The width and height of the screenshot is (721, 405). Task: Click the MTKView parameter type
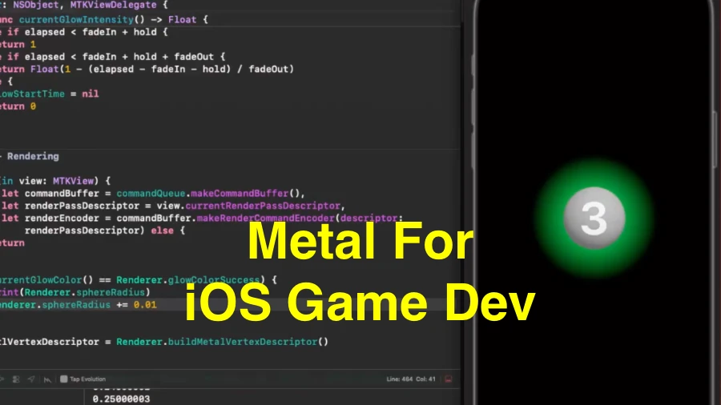[73, 181]
